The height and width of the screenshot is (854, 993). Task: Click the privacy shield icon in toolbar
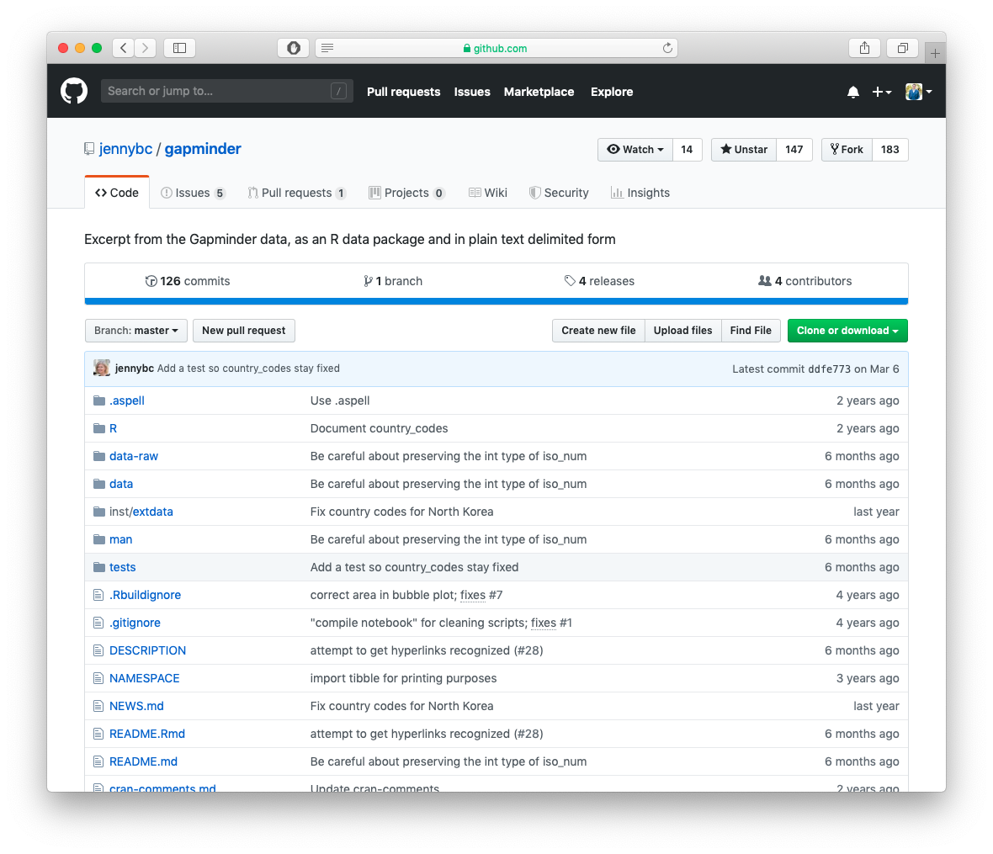[293, 48]
